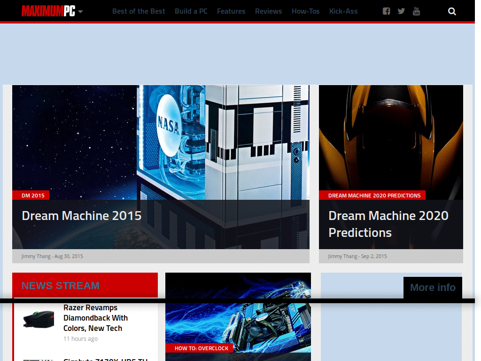Open the Dream Machine 2015 headline
This screenshot has width=481, height=361.
click(81, 216)
